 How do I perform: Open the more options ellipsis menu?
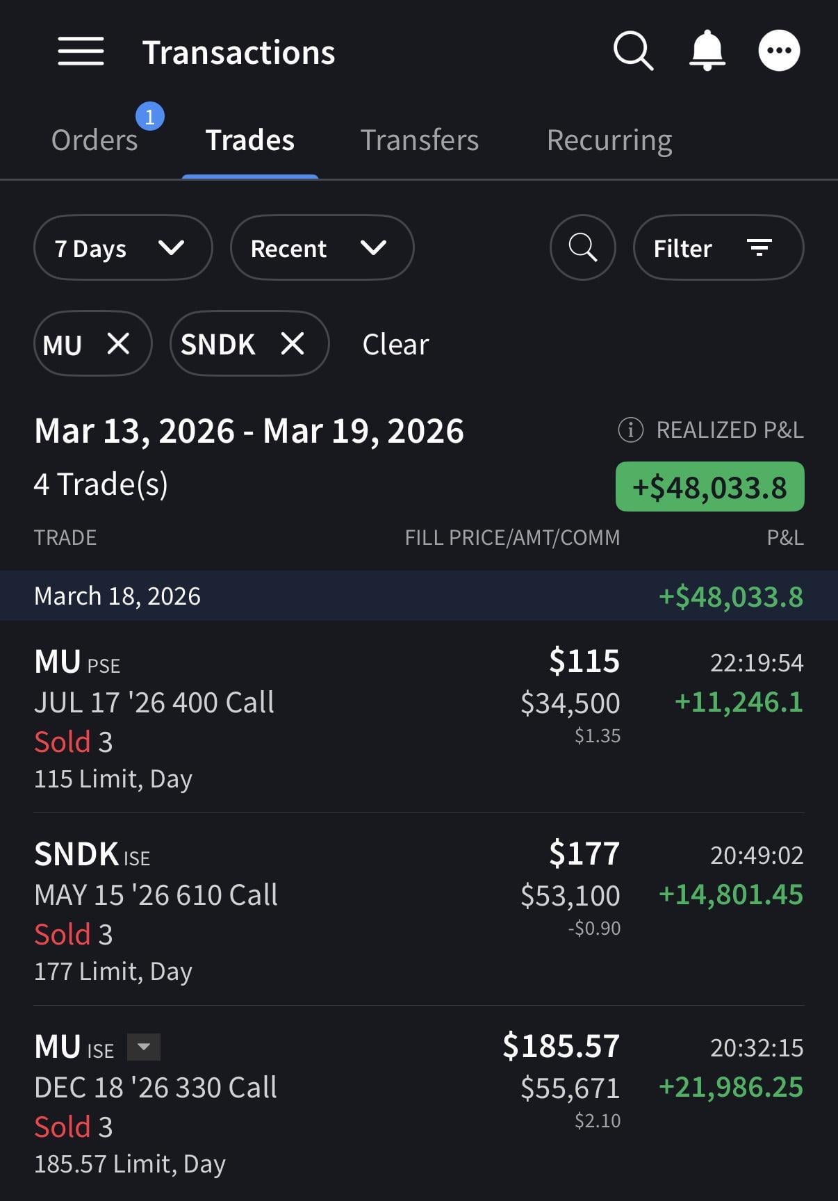(x=779, y=51)
